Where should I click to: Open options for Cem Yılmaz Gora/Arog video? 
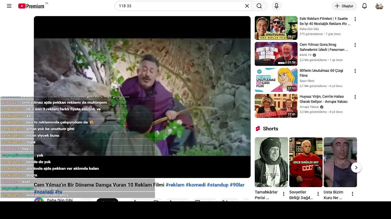pyautogui.click(x=355, y=45)
